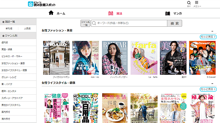Switch to 雑誌 tab label
This screenshot has width=220, height=123.
(x=119, y=14)
